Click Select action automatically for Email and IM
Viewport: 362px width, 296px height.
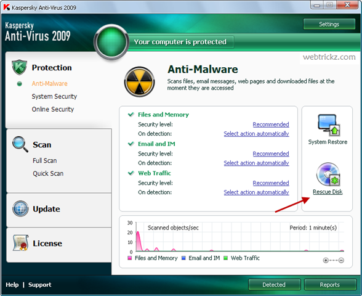(256, 163)
